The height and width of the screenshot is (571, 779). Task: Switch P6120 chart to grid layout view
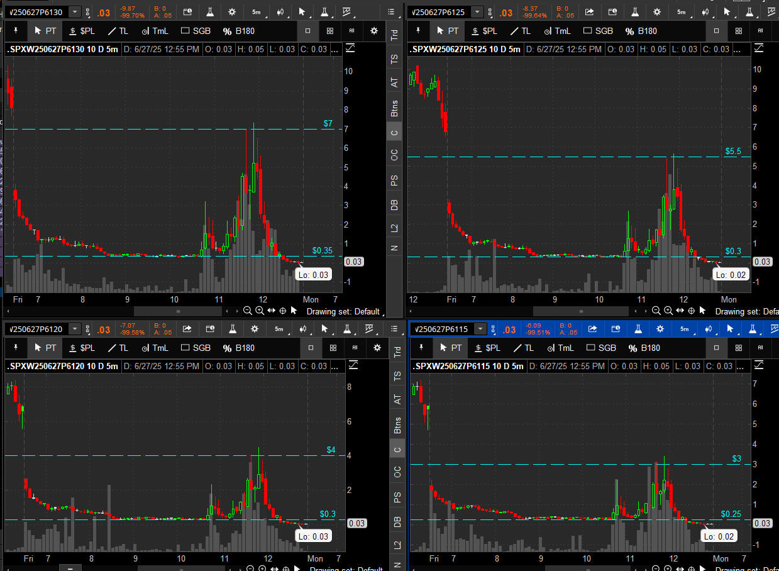pyautogui.click(x=330, y=348)
